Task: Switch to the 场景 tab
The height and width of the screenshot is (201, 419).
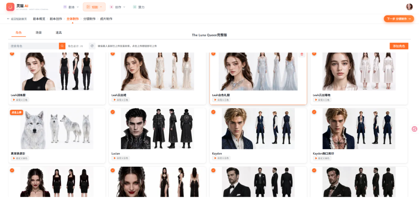Action: click(x=39, y=33)
